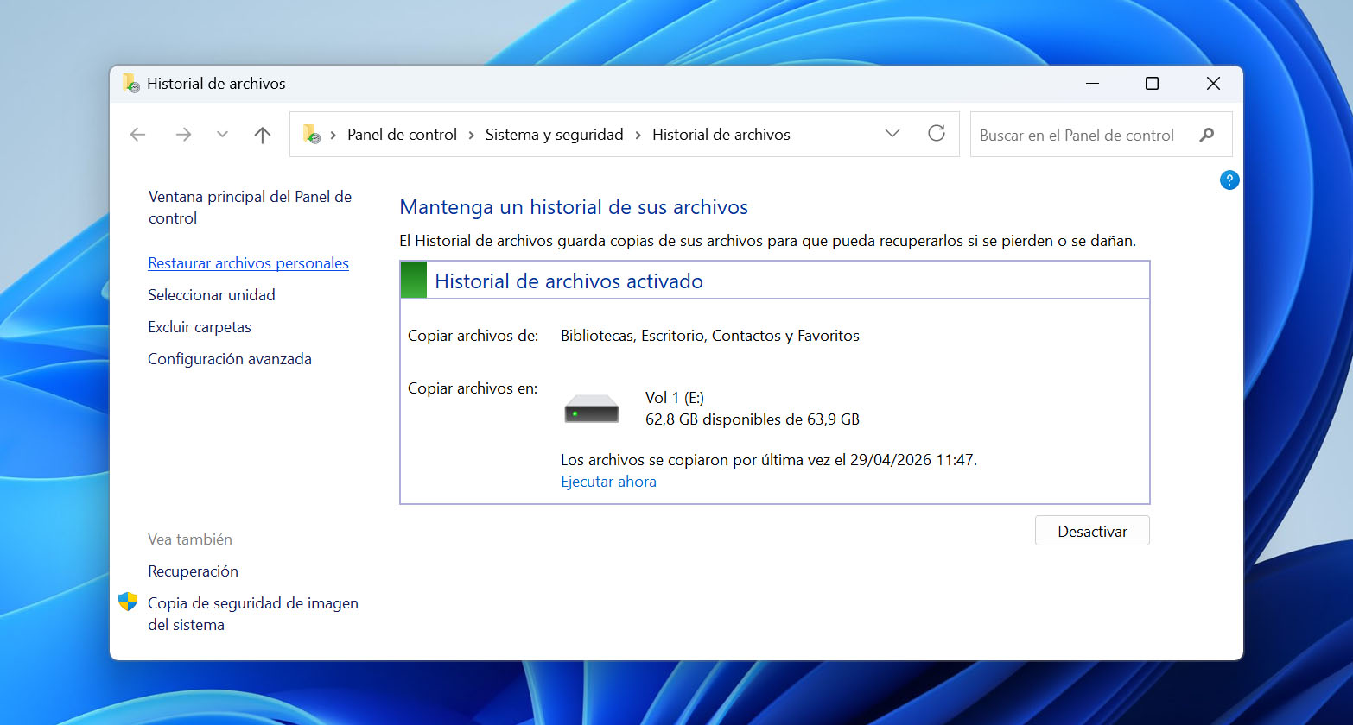Select Panel de control in breadcrumb

tap(402, 135)
